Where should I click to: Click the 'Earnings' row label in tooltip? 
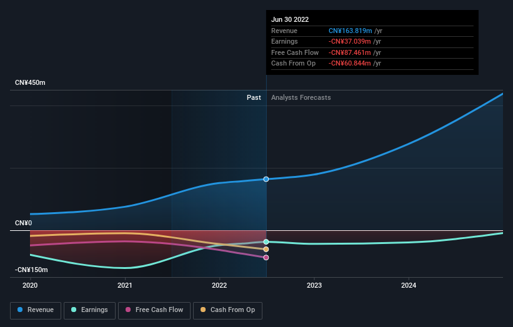click(x=284, y=41)
